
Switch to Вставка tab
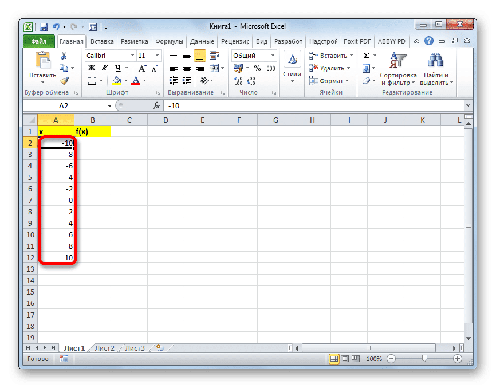pos(102,41)
